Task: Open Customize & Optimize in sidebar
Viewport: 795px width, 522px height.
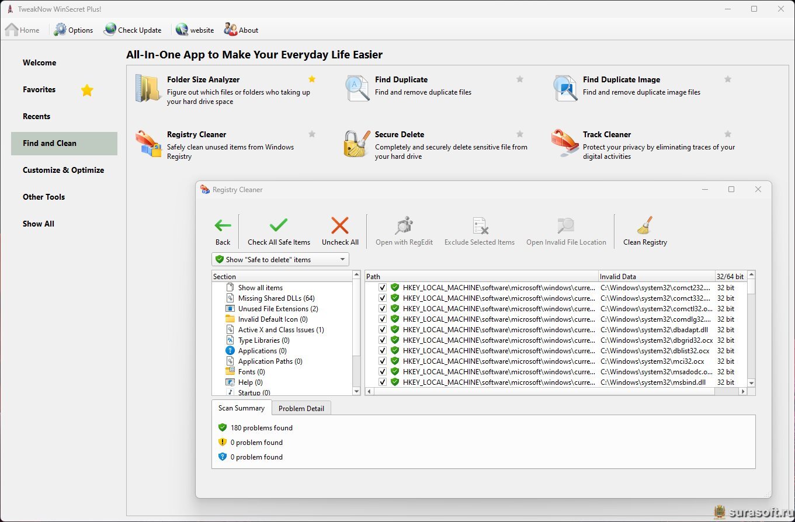Action: pos(63,170)
